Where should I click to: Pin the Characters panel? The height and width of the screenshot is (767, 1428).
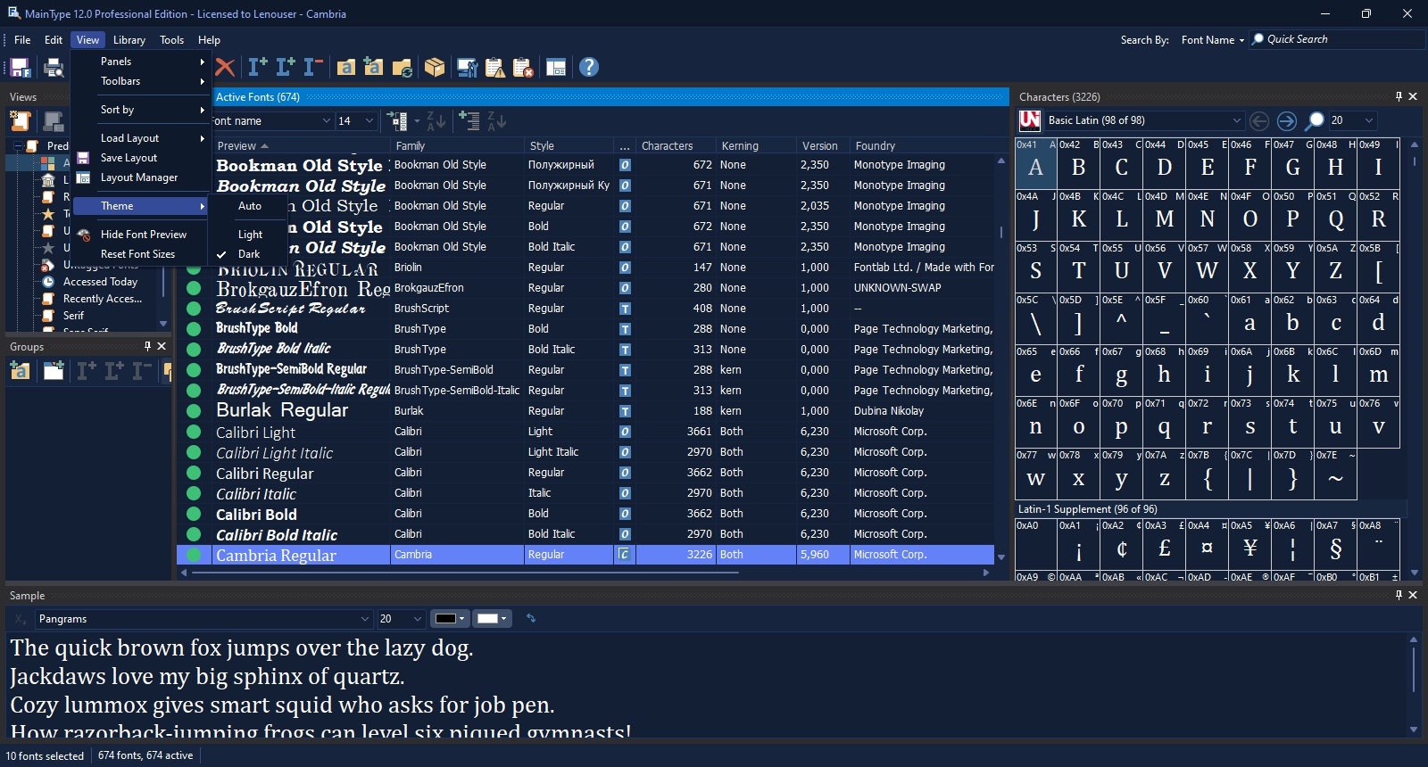coord(1399,96)
